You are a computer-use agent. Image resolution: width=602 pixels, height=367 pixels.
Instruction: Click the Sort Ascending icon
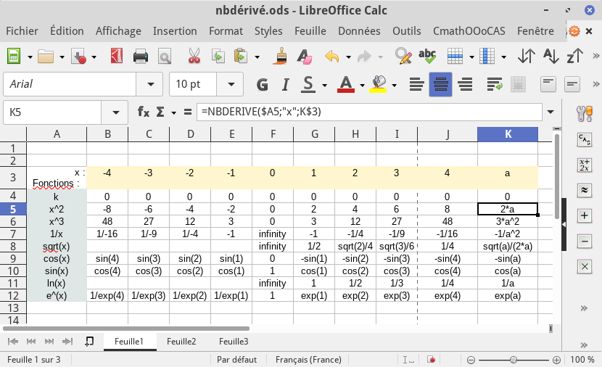(x=551, y=57)
